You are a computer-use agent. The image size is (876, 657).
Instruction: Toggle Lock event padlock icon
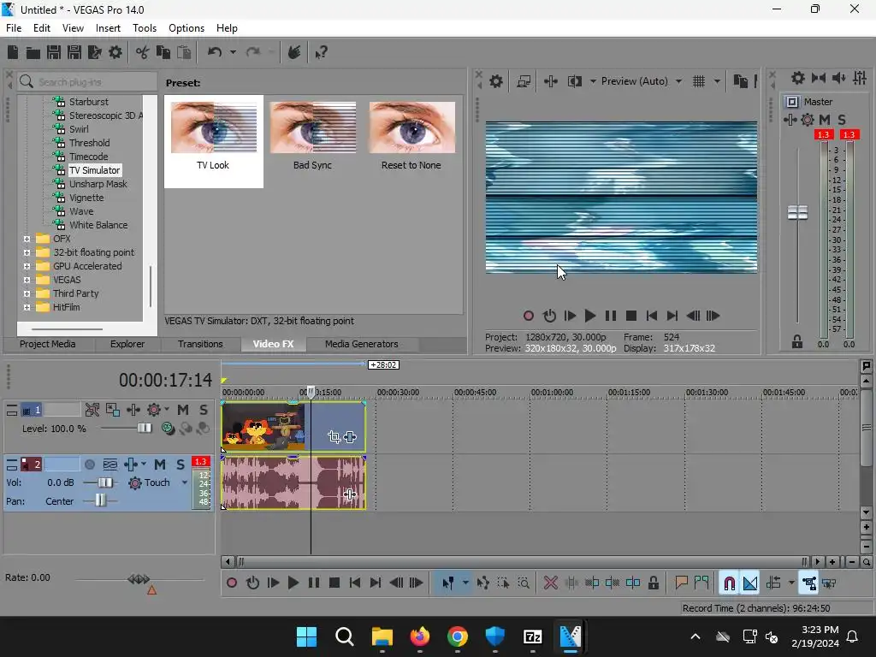point(653,583)
